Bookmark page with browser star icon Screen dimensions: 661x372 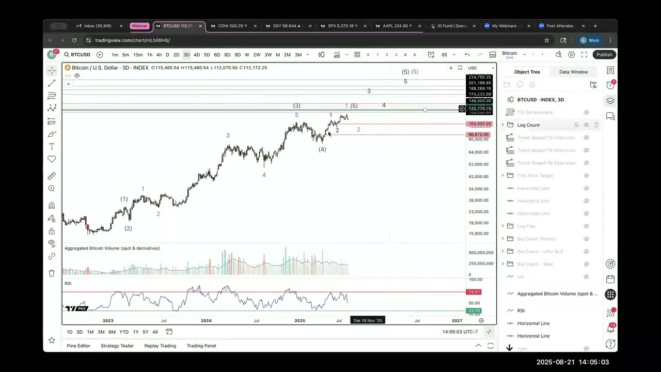point(546,40)
